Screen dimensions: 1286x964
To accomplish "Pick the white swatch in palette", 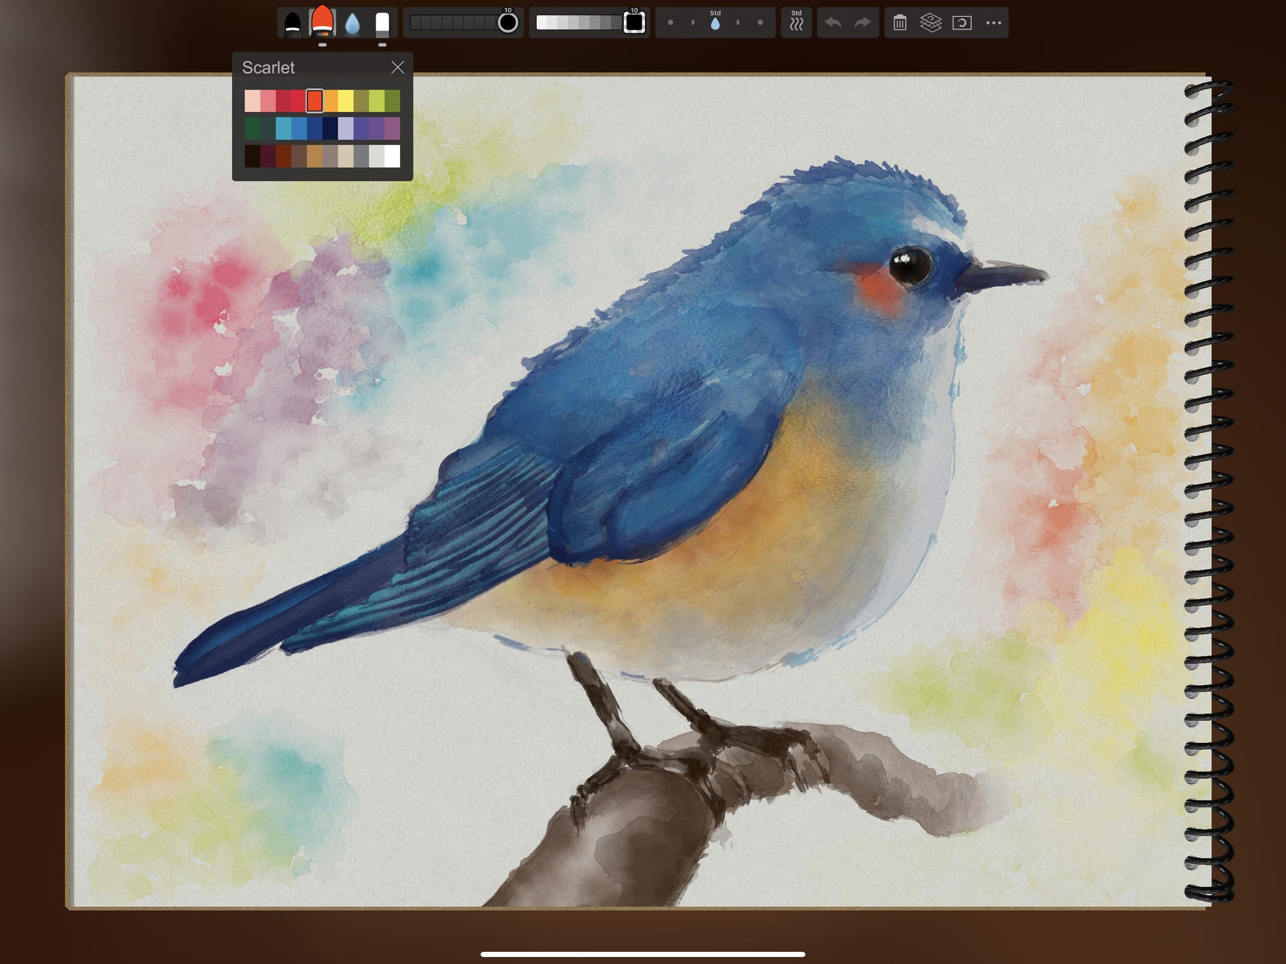I will pos(392,156).
